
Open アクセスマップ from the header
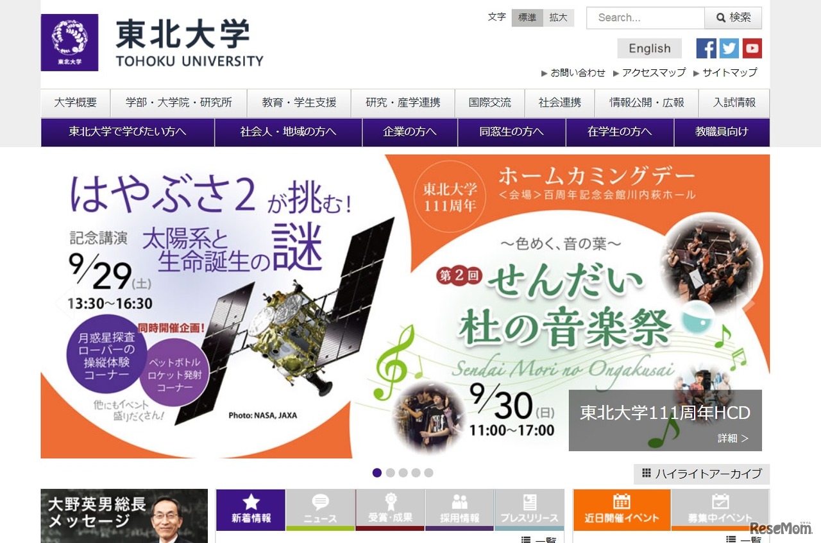click(x=650, y=73)
